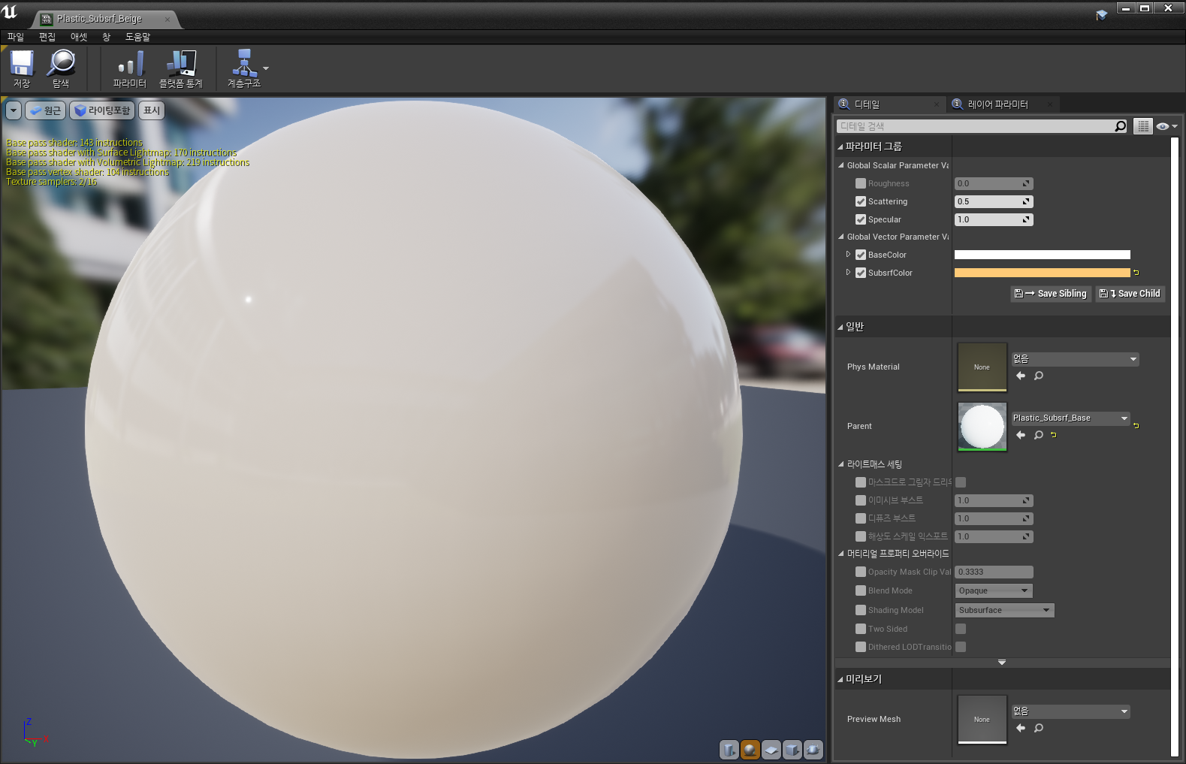Open Blend Mode Opaque dropdown
1186x764 pixels.
[x=994, y=590]
